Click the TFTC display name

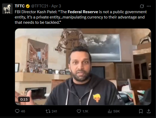[x=20, y=6]
